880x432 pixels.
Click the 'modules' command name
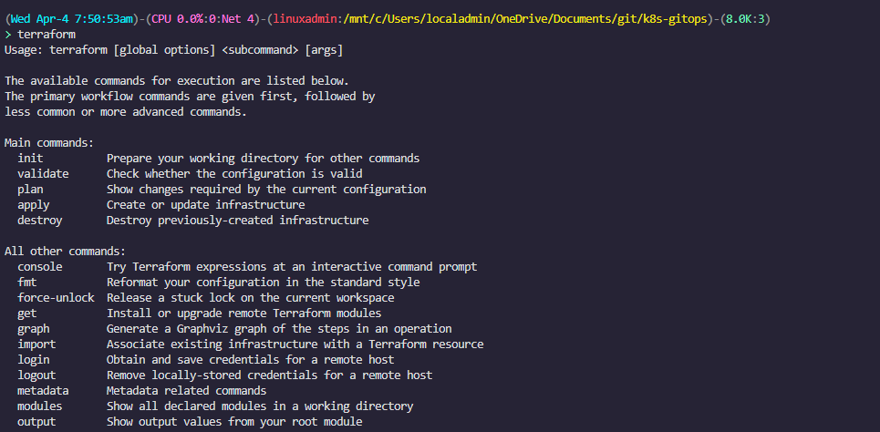pos(40,406)
